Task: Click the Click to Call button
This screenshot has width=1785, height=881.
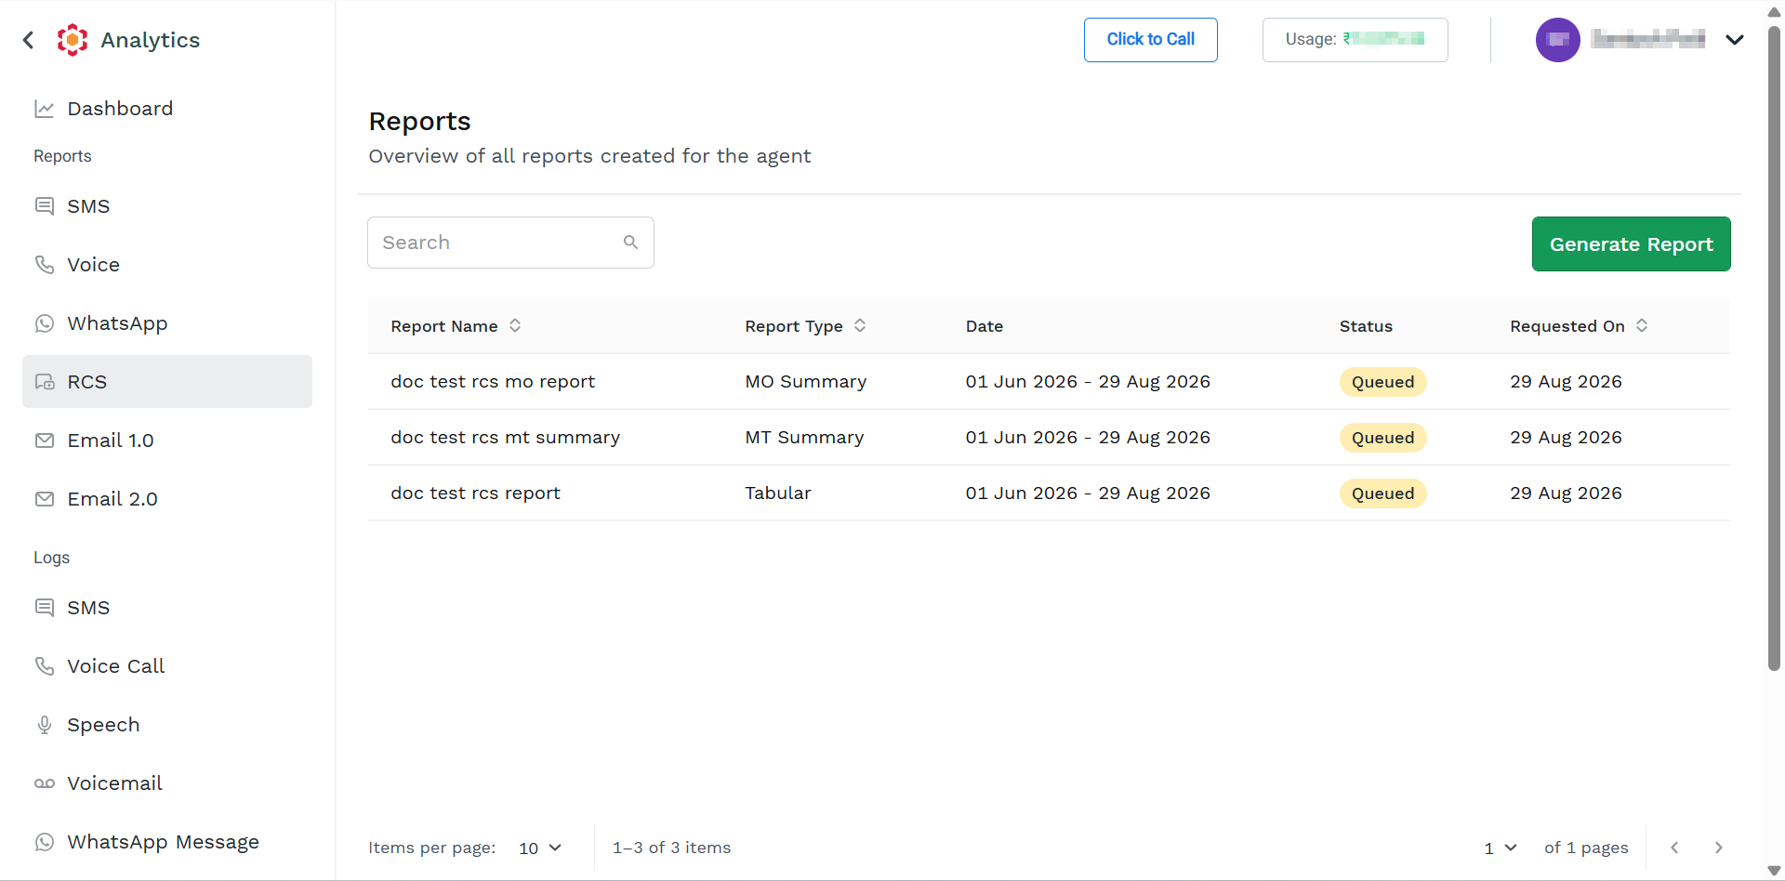Action: click(1150, 40)
